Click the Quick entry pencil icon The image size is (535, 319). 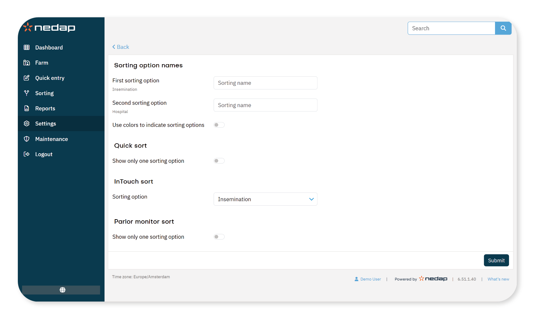coord(27,78)
